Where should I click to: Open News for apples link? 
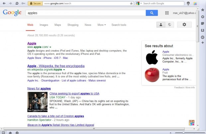pyautogui.click(x=39, y=88)
